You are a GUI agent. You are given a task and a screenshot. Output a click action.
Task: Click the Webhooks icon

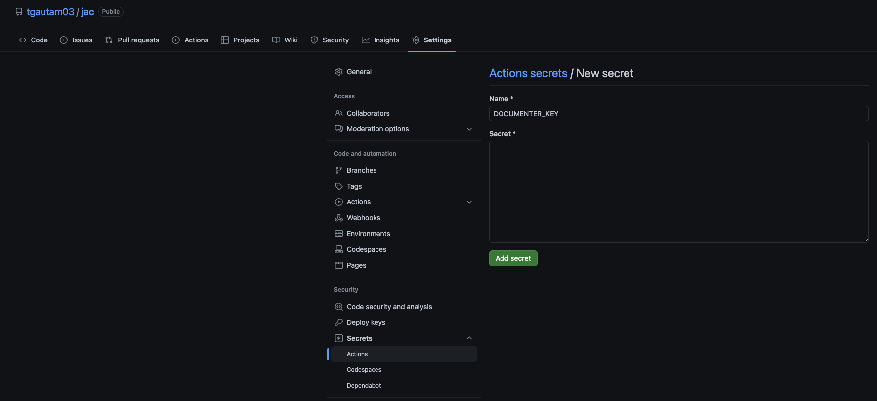[x=339, y=218]
